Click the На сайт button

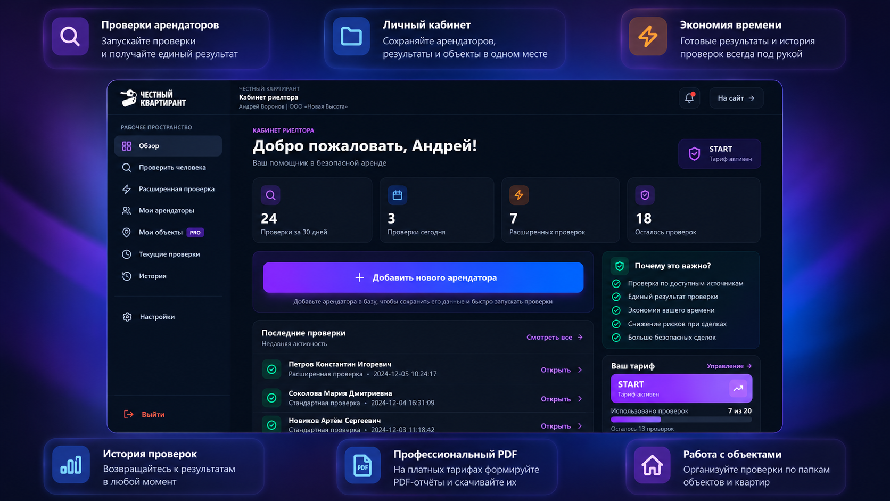pyautogui.click(x=736, y=98)
